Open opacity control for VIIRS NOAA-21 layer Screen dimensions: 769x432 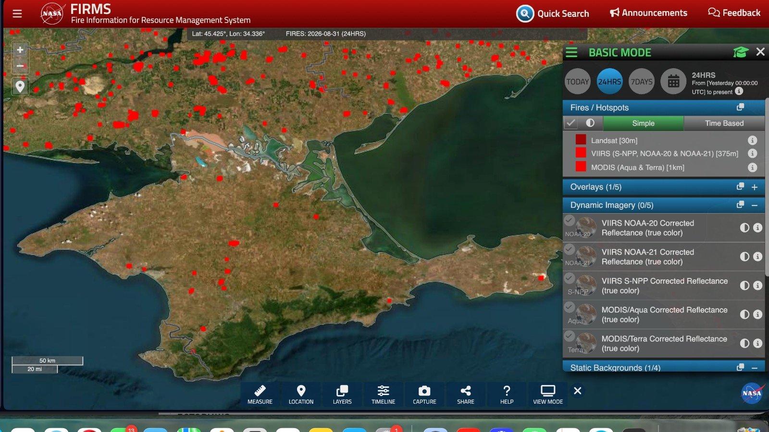click(x=744, y=256)
